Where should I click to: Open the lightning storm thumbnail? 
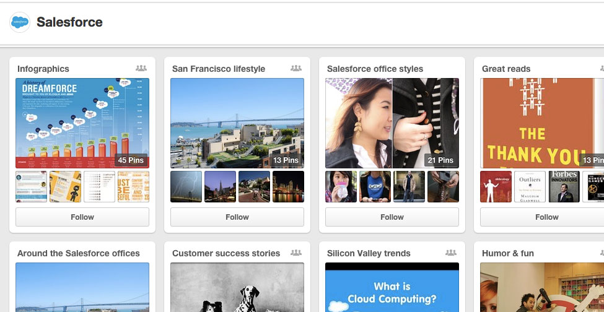coord(186,186)
